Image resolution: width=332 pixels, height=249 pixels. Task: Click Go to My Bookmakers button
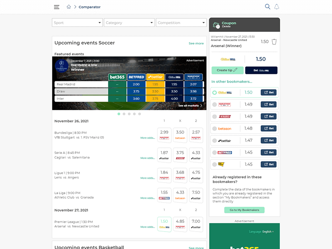(x=244, y=210)
